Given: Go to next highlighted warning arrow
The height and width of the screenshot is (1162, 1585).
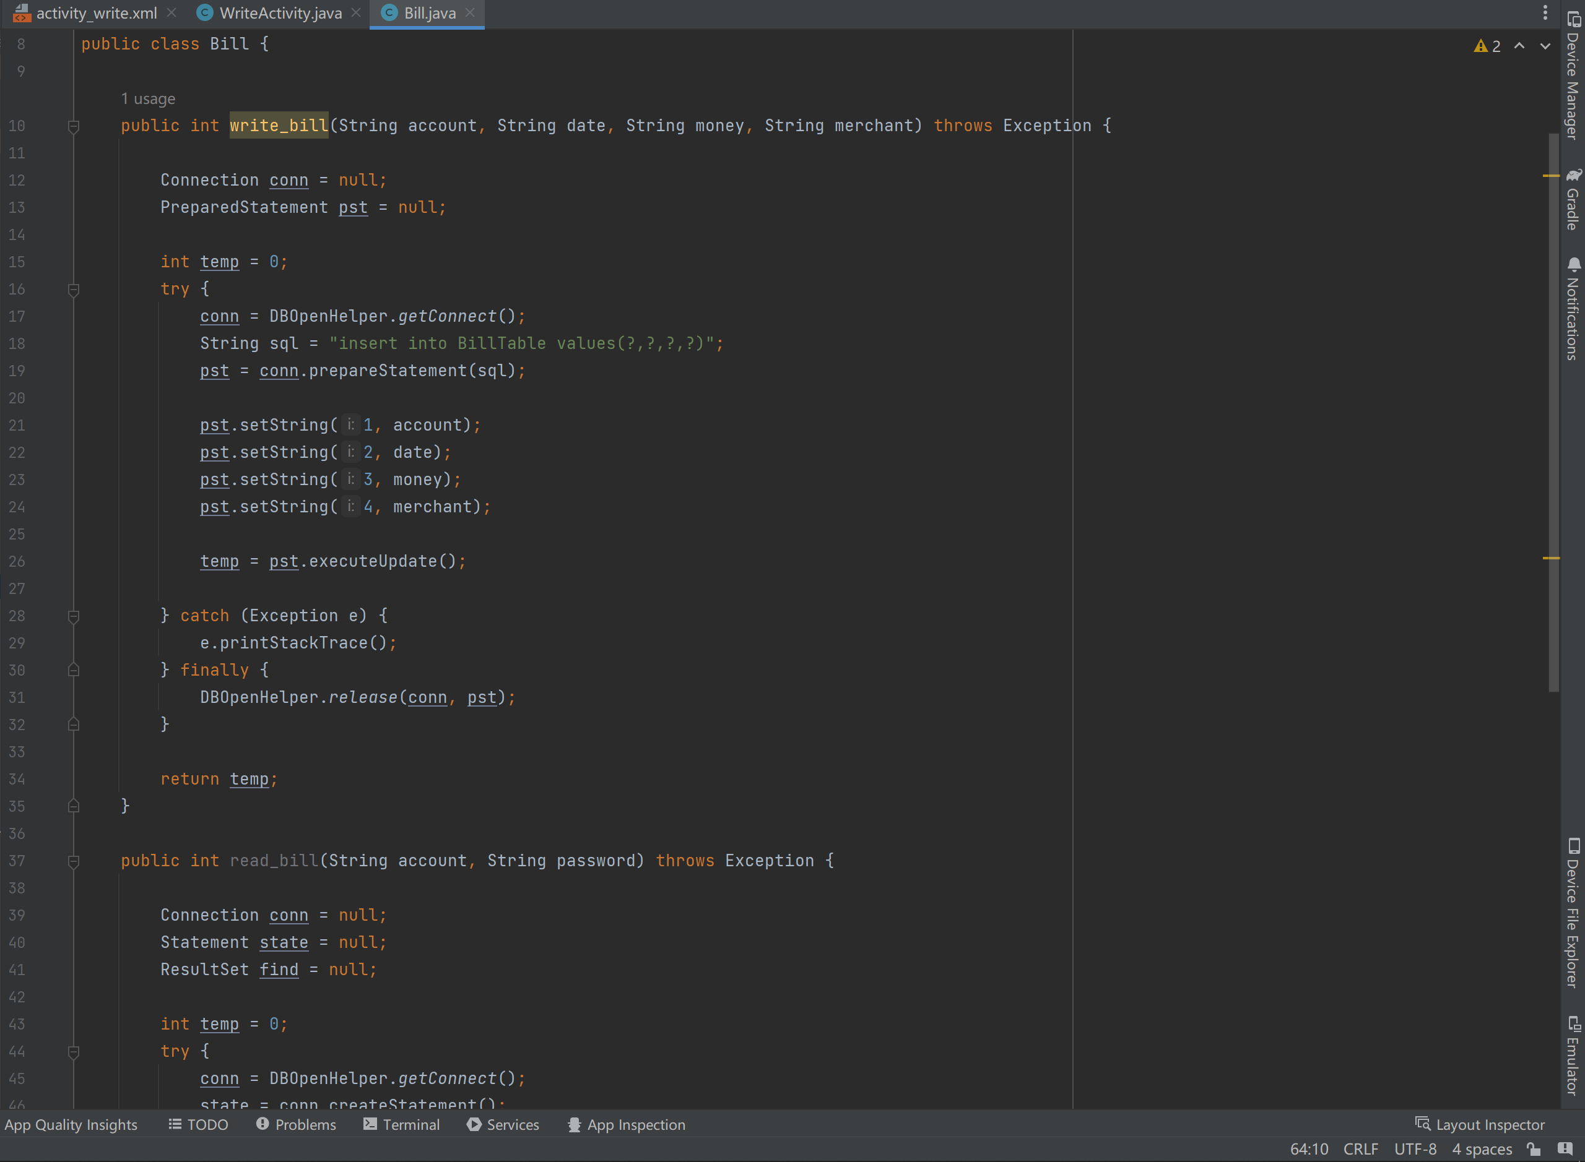Looking at the screenshot, I should (1545, 46).
